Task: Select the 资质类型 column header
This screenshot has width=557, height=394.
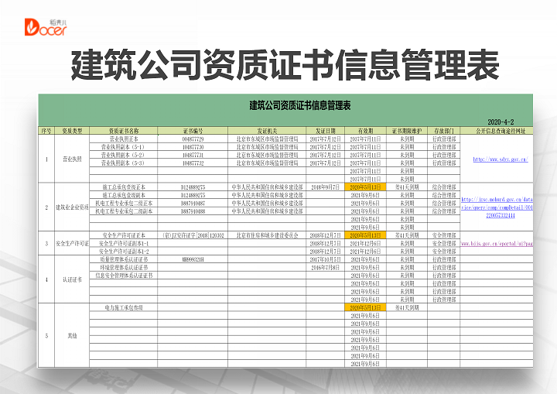Action: [72, 131]
